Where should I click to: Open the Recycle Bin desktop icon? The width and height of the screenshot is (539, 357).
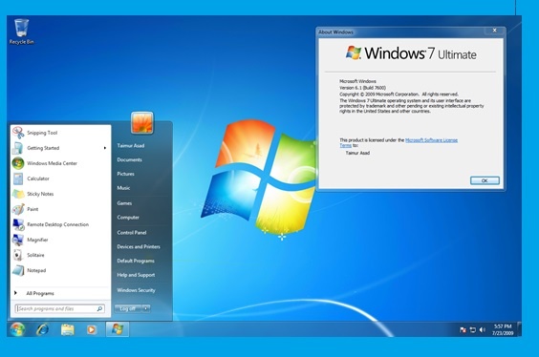pos(21,31)
